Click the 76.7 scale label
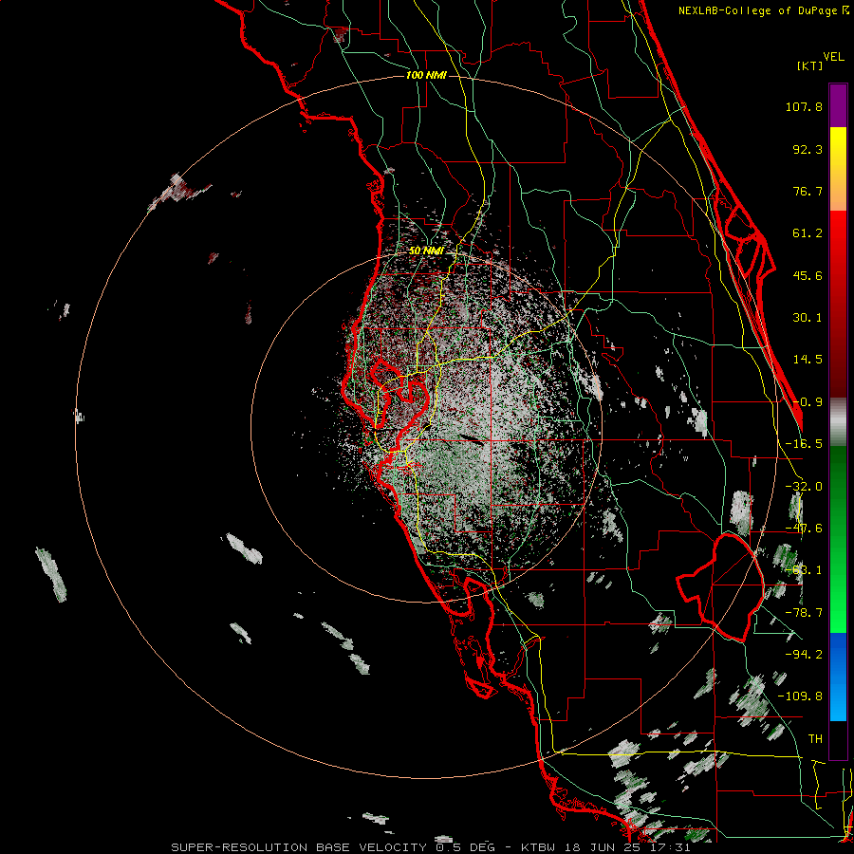The image size is (854, 854). click(808, 191)
